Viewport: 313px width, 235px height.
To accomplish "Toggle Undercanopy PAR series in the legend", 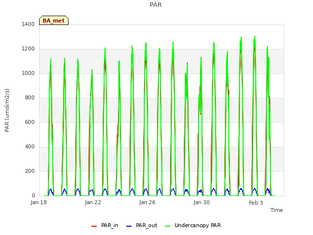I will click(193, 226).
